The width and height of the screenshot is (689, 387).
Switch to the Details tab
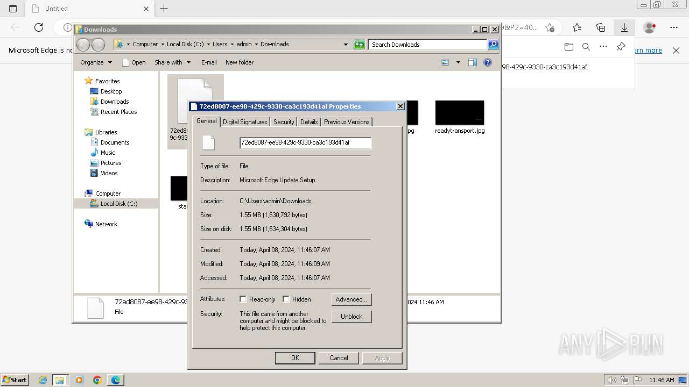309,122
